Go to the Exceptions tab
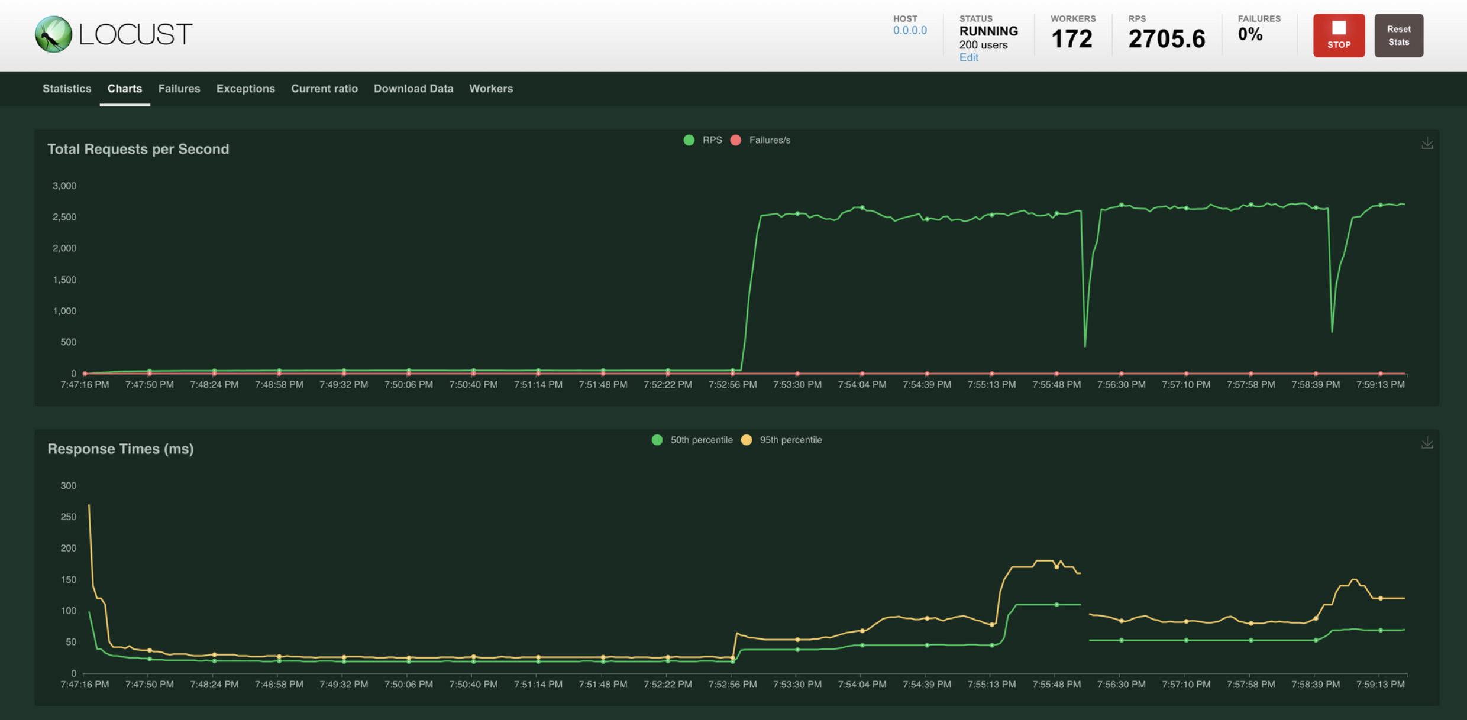 (x=245, y=89)
